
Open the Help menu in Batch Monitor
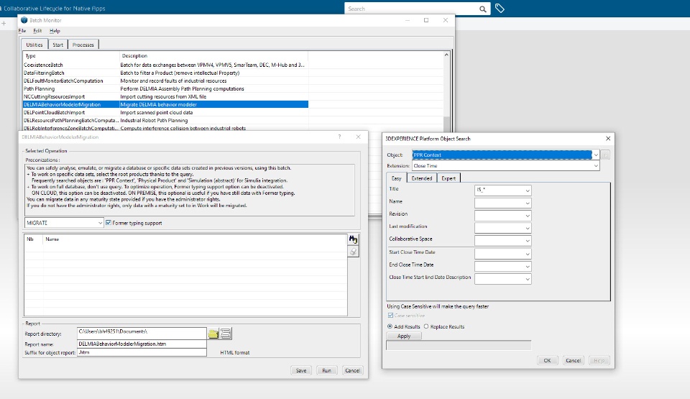55,31
